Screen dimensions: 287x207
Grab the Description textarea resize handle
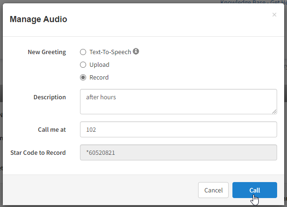click(274, 111)
